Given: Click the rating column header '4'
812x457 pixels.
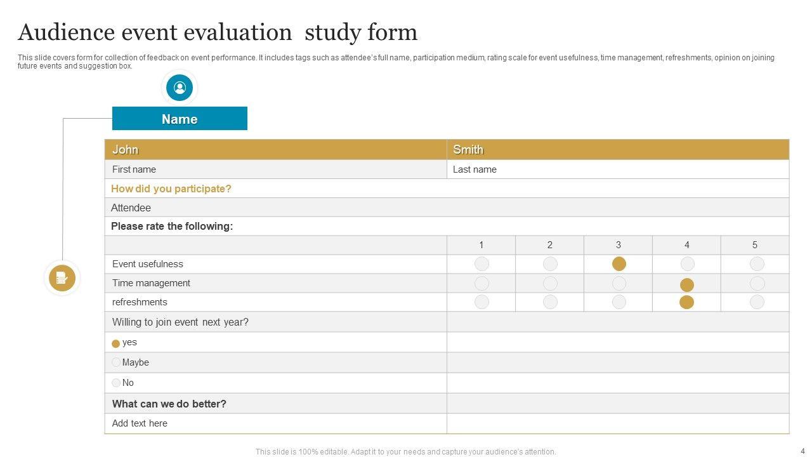Looking at the screenshot, I should tap(687, 245).
